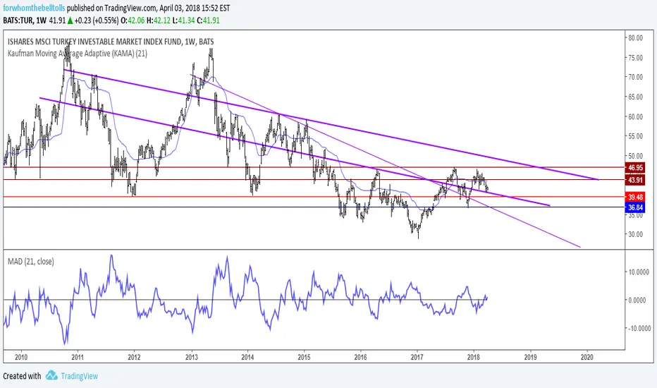Image resolution: width=657 pixels, height=388 pixels.
Task: Click the 2015 time axis label
Action: [x=305, y=357]
